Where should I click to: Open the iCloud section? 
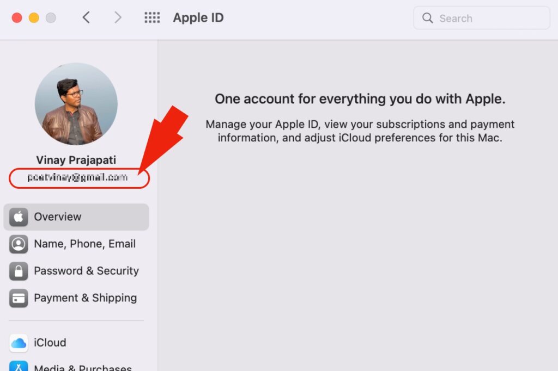(76, 343)
